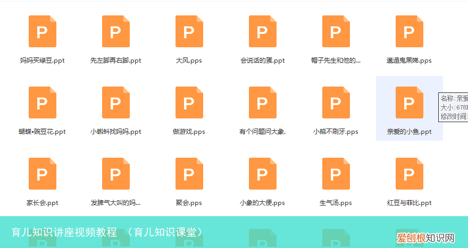Select the name 蝴蝶•豌豆花.ppt
The height and width of the screenshot is (248, 468).
[x=43, y=132]
